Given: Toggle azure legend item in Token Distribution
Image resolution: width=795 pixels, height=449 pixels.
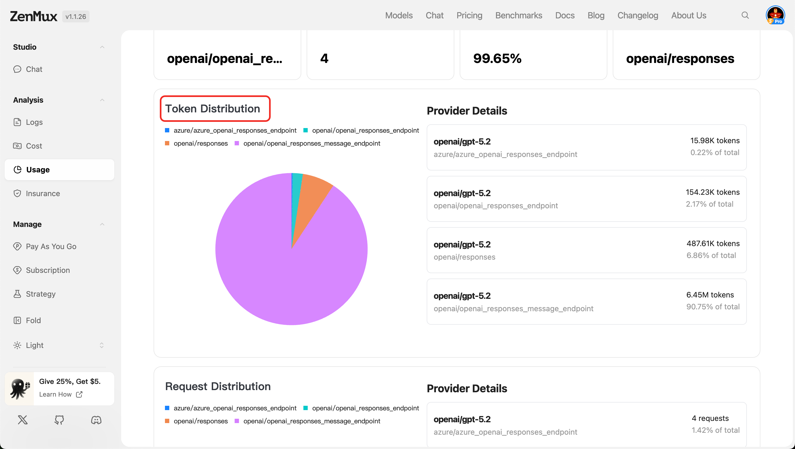Looking at the screenshot, I should [234, 130].
